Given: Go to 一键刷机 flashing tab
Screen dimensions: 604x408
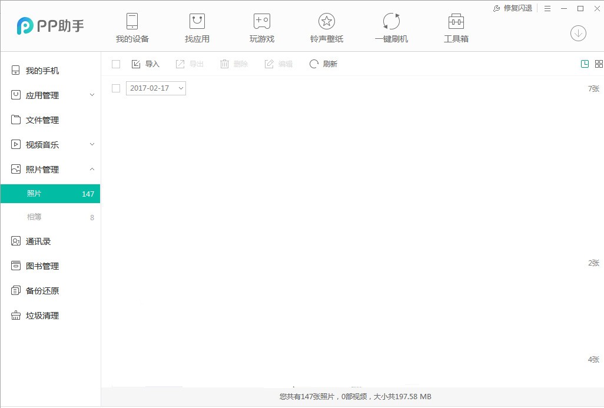Looking at the screenshot, I should [391, 28].
